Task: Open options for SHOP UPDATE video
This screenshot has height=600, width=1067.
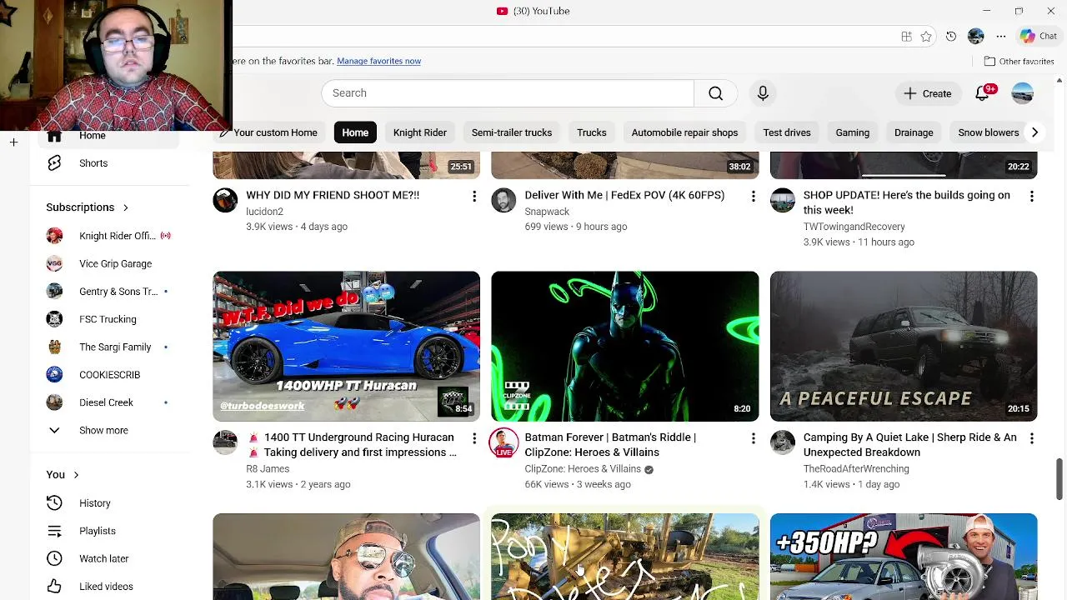Action: point(1031,196)
